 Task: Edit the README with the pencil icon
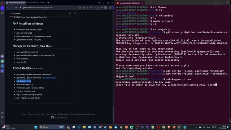70,13
